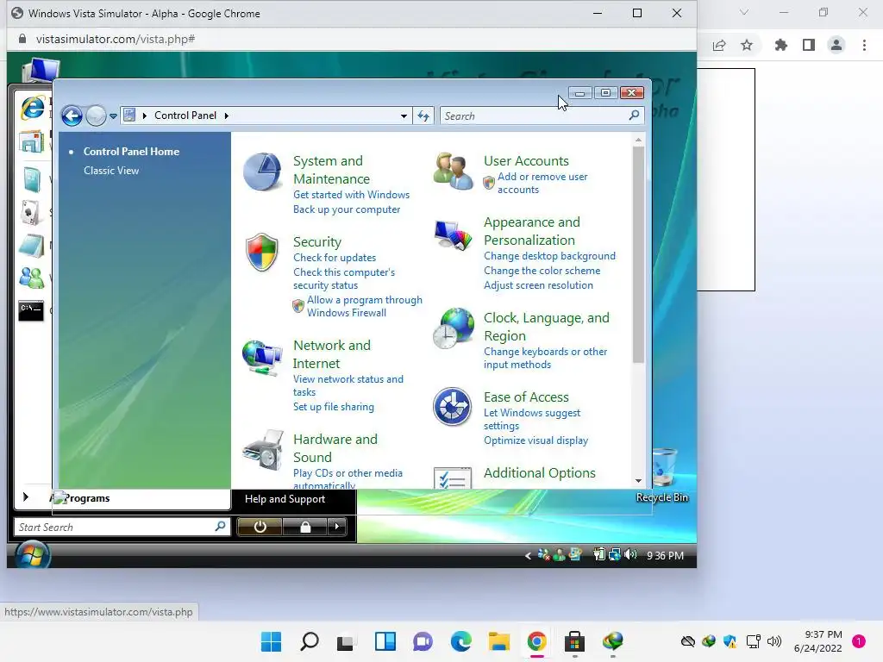
Task: Click the volume icon in Vista tray
Action: tap(631, 555)
